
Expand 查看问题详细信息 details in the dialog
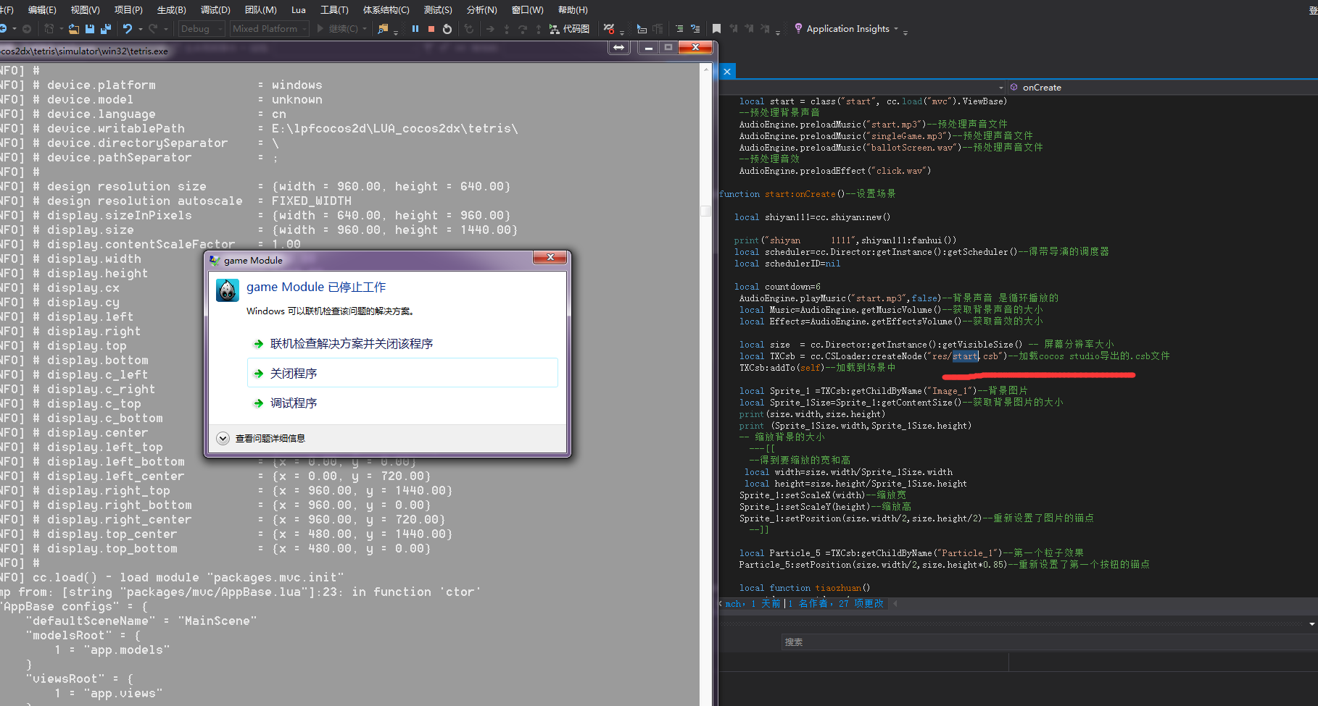[223, 438]
